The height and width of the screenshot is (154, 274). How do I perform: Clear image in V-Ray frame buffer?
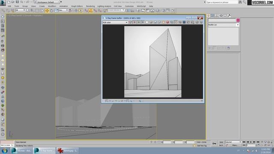[167, 22]
